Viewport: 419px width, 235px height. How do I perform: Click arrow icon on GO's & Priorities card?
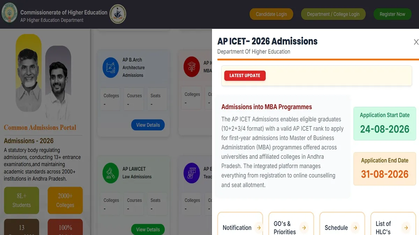click(304, 228)
